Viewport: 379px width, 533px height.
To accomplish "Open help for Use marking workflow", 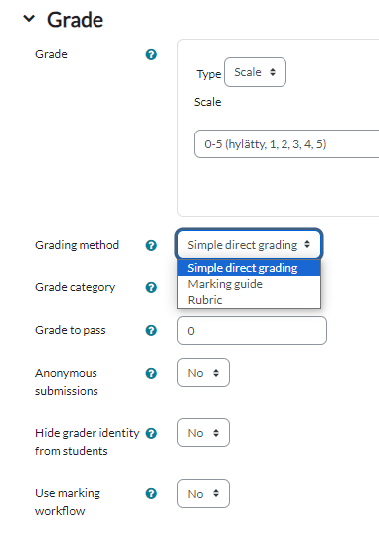I will [151, 493].
